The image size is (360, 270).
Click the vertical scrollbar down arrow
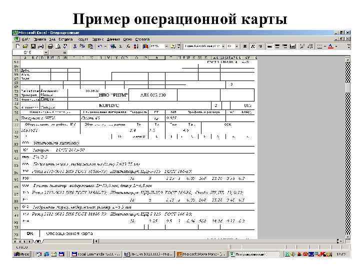pyautogui.click(x=348, y=236)
